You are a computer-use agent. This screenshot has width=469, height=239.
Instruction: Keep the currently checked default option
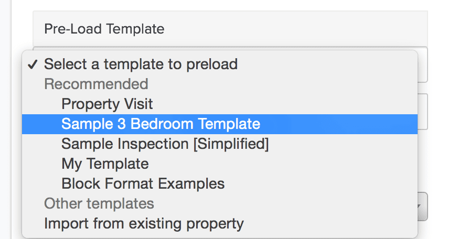tap(141, 64)
